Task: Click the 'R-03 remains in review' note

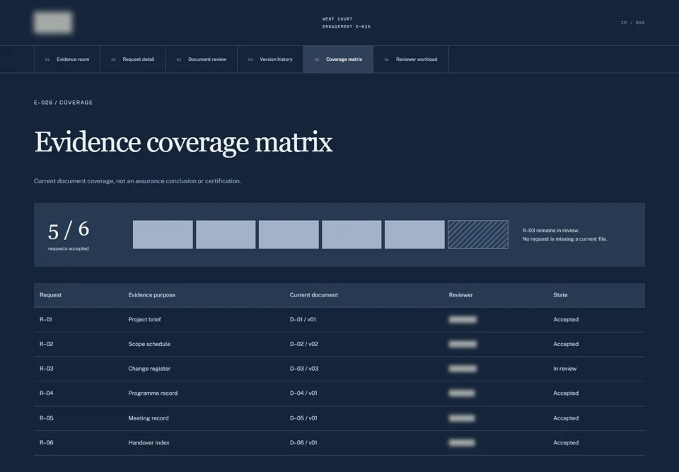Action: [550, 231]
